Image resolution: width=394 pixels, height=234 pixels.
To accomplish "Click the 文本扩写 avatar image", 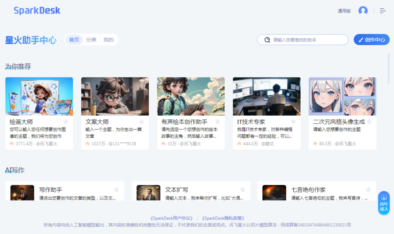I will 148,193.
